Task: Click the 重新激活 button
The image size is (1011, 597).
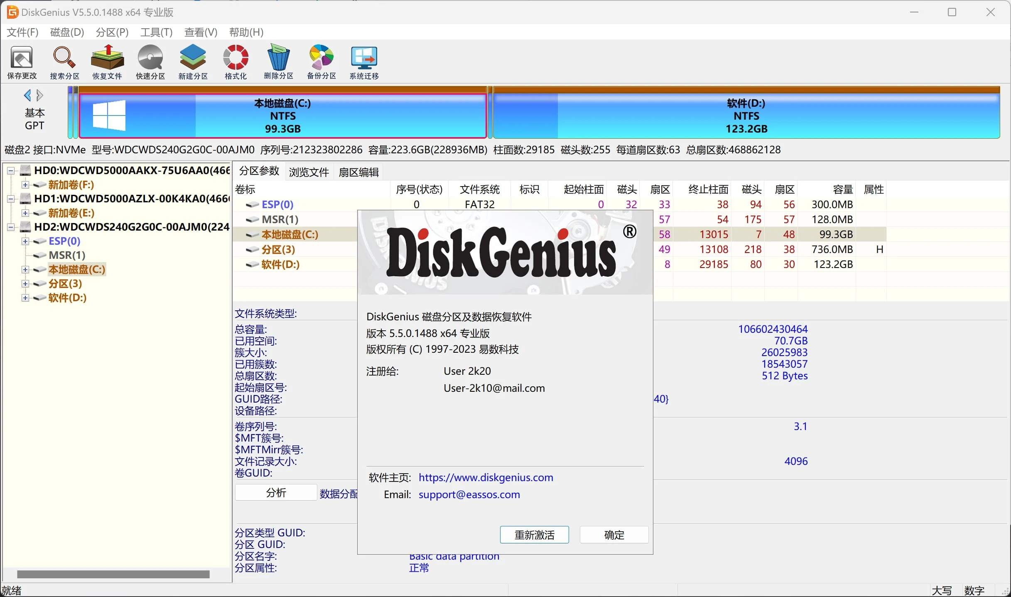Action: point(535,535)
